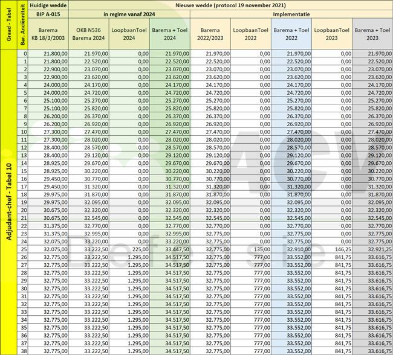The image size is (393, 355).
Task: Select LoopbaanToel 2023 value 841,75 in row 30
Action: coord(332,289)
